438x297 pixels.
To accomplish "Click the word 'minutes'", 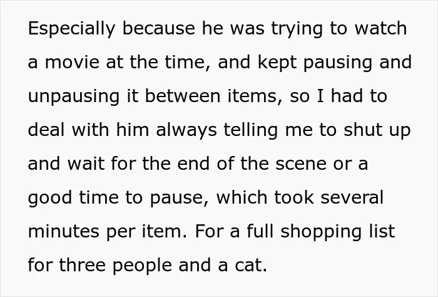I will click(x=64, y=232).
